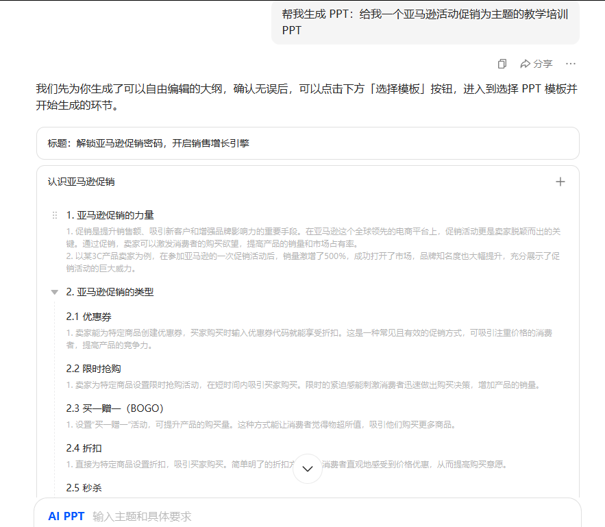The width and height of the screenshot is (605, 527).
Task: Open the three-dot more options menu
Action: point(570,64)
